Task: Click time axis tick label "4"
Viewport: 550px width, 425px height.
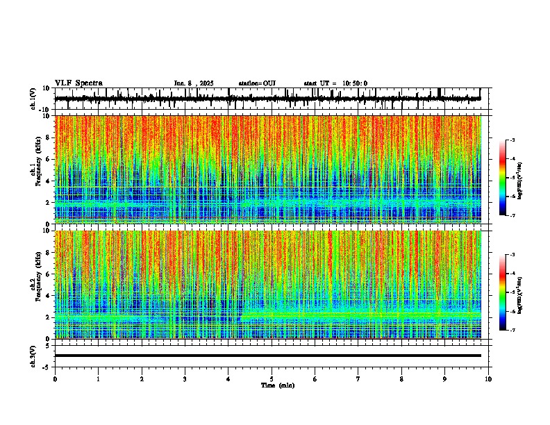Action: (x=228, y=379)
